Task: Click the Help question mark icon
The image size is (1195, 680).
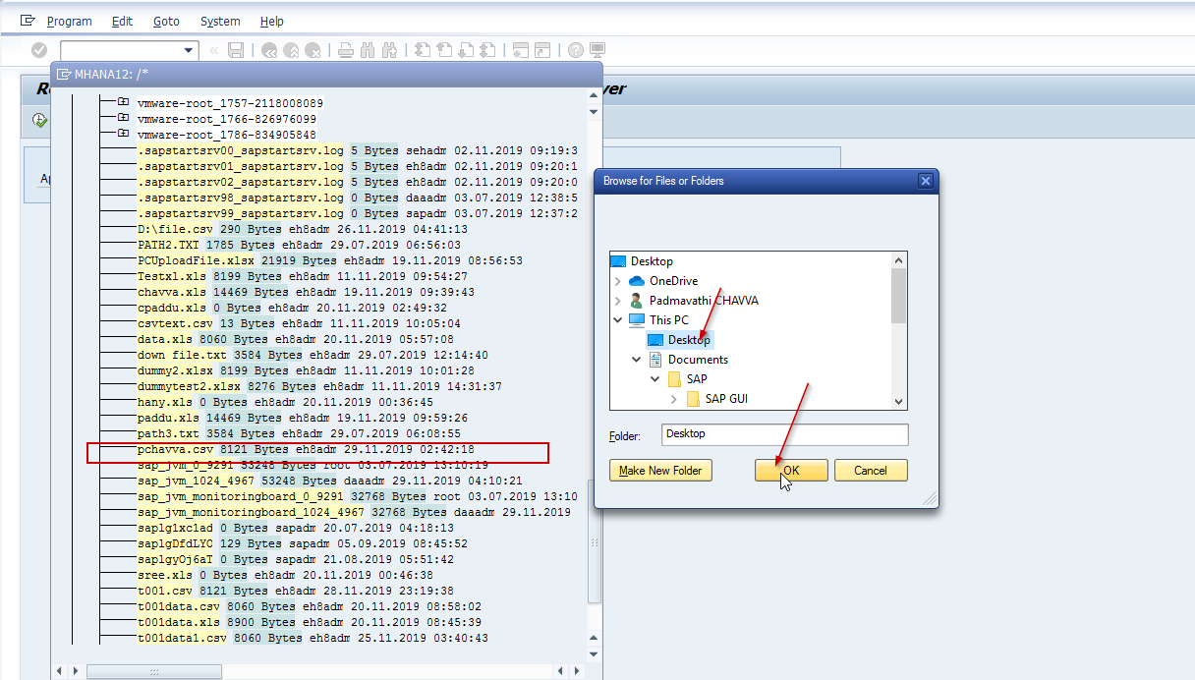Action: 574,50
